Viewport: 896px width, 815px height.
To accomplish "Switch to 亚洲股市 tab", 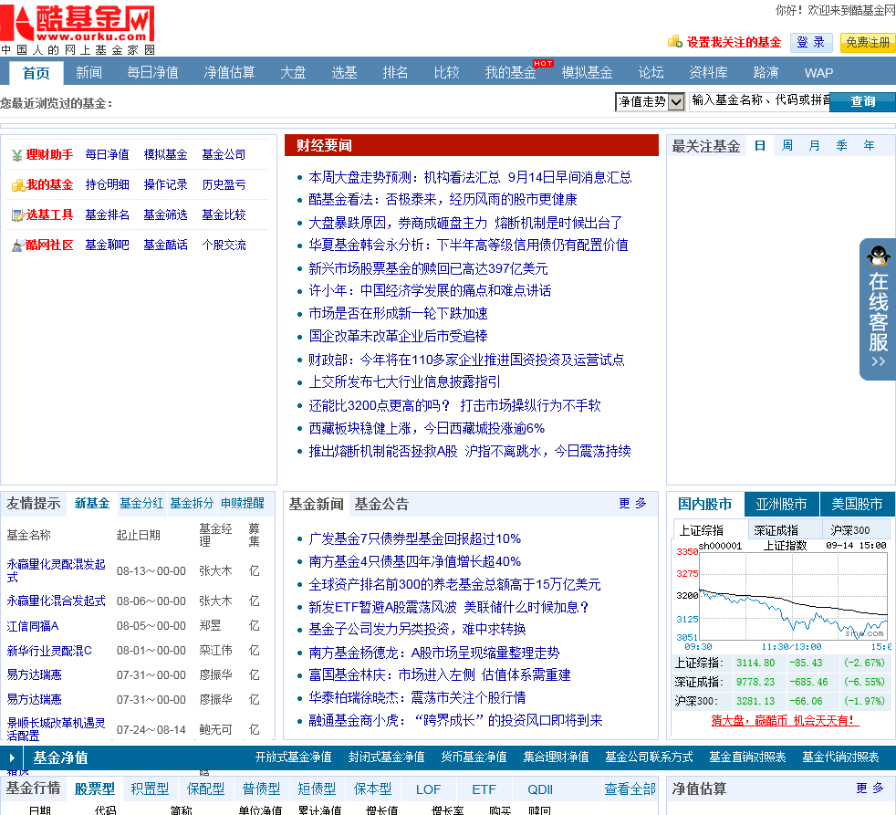I will pyautogui.click(x=781, y=504).
